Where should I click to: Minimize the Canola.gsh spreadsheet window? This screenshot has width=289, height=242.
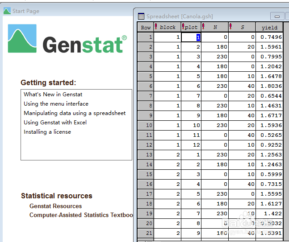277,16
